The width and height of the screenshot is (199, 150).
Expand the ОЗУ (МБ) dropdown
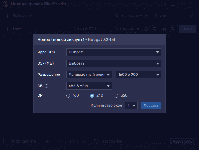pyautogui.click(x=114, y=64)
